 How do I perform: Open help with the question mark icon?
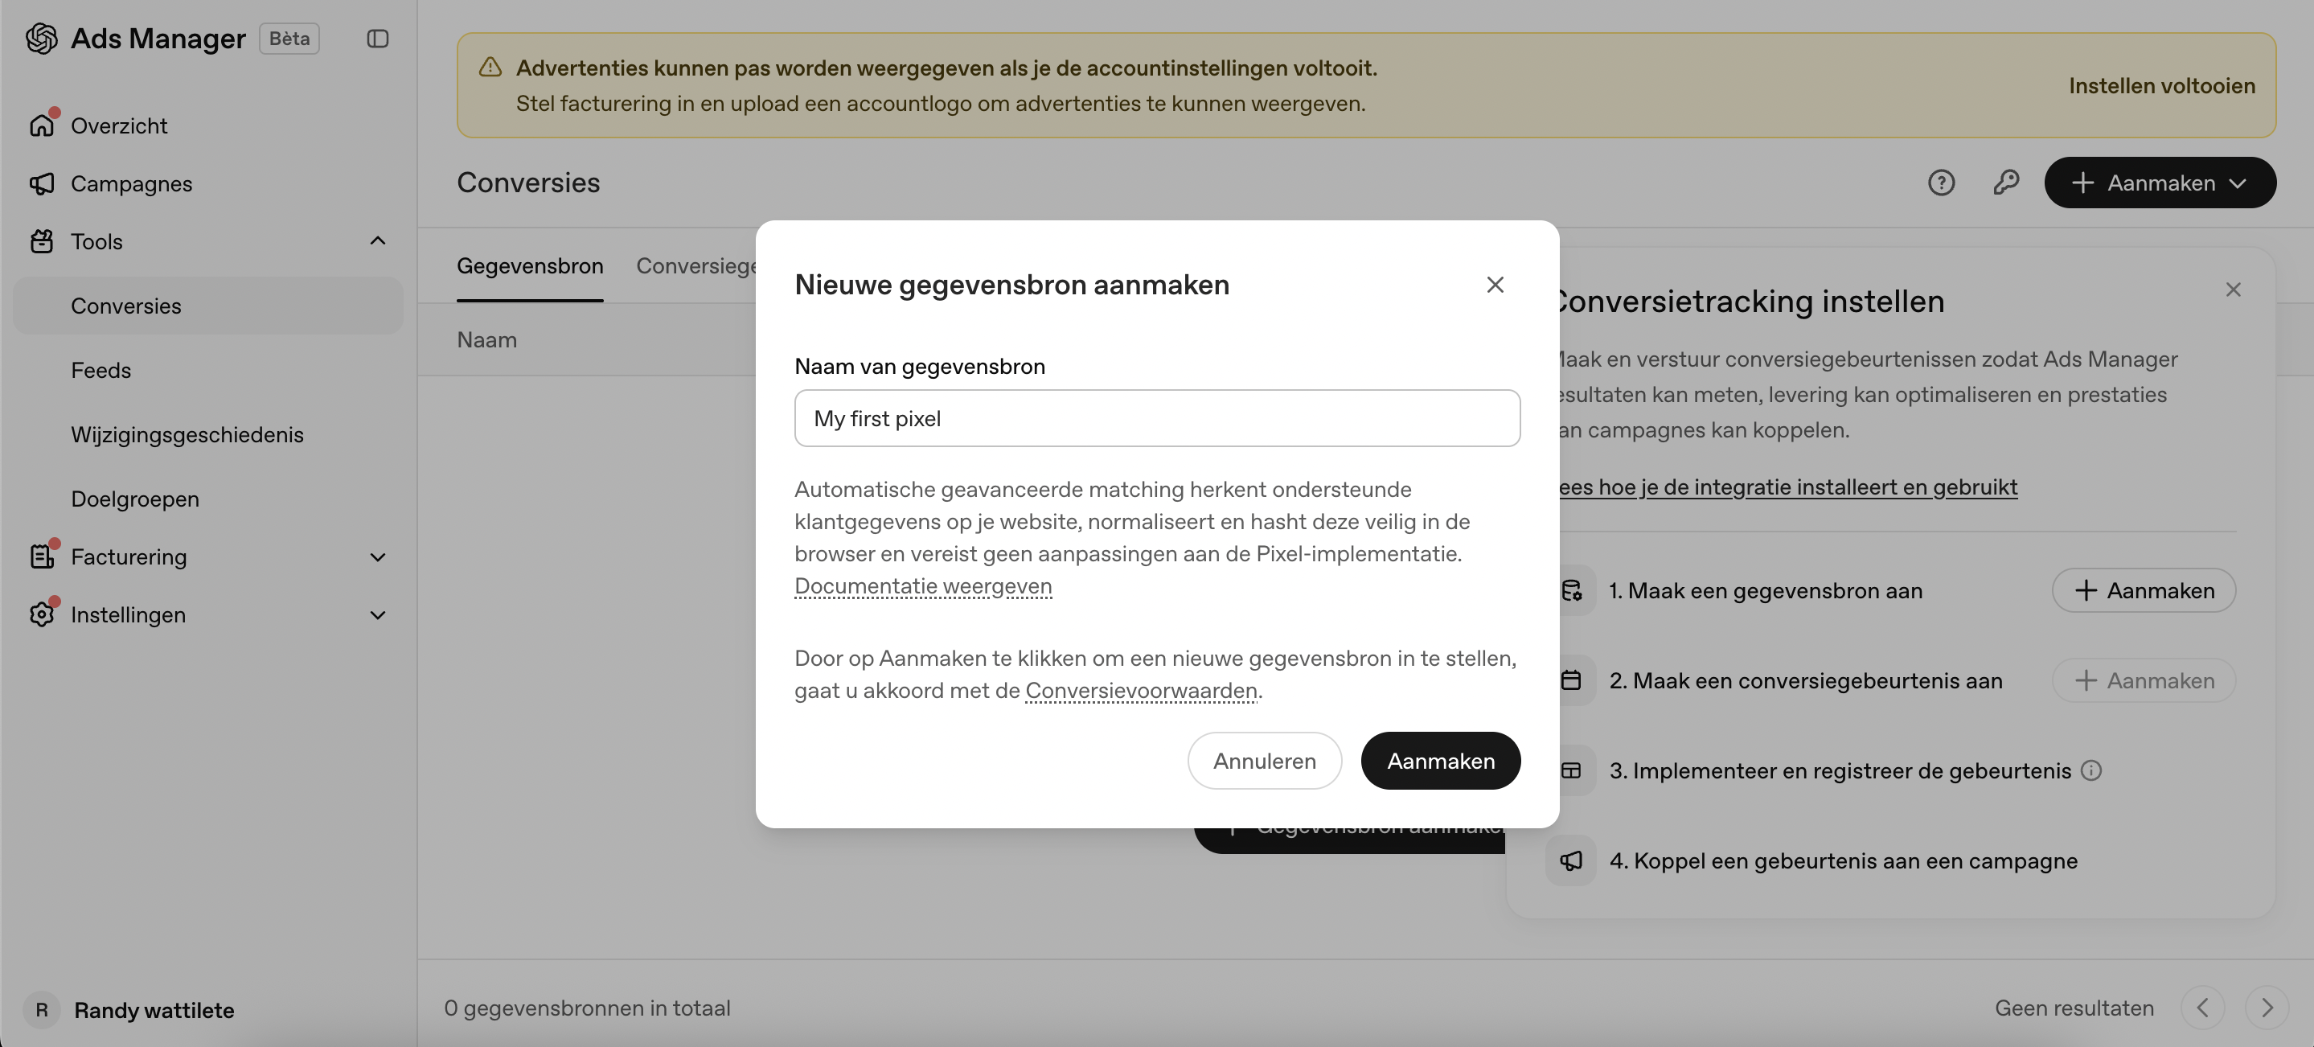1940,183
